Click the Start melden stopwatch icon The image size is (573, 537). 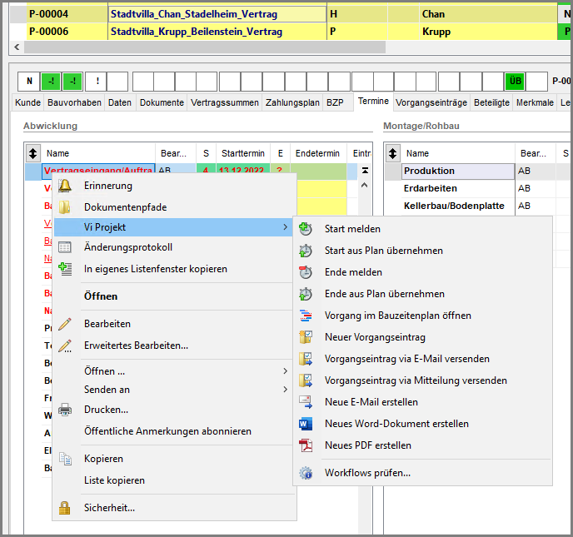pyautogui.click(x=306, y=229)
